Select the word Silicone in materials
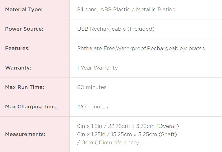 pos(87,9)
